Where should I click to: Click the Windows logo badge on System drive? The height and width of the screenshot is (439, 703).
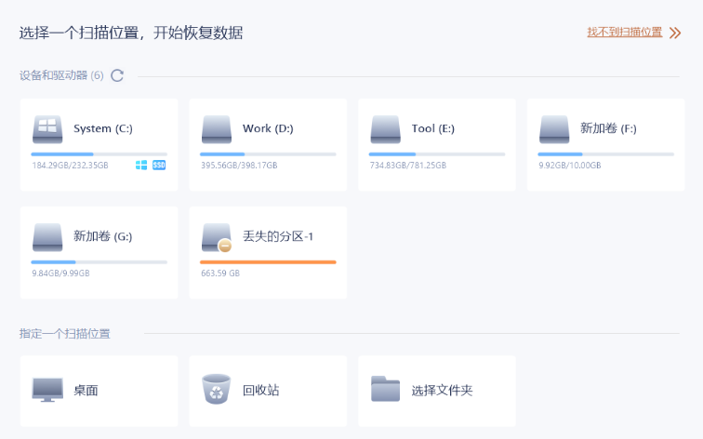coord(141,165)
